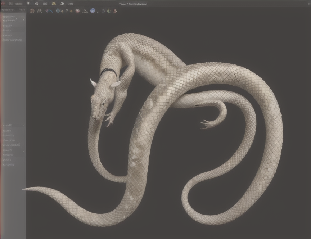Click the white brush-on-line toolbar icon
The image size is (311, 239).
tap(85, 11)
